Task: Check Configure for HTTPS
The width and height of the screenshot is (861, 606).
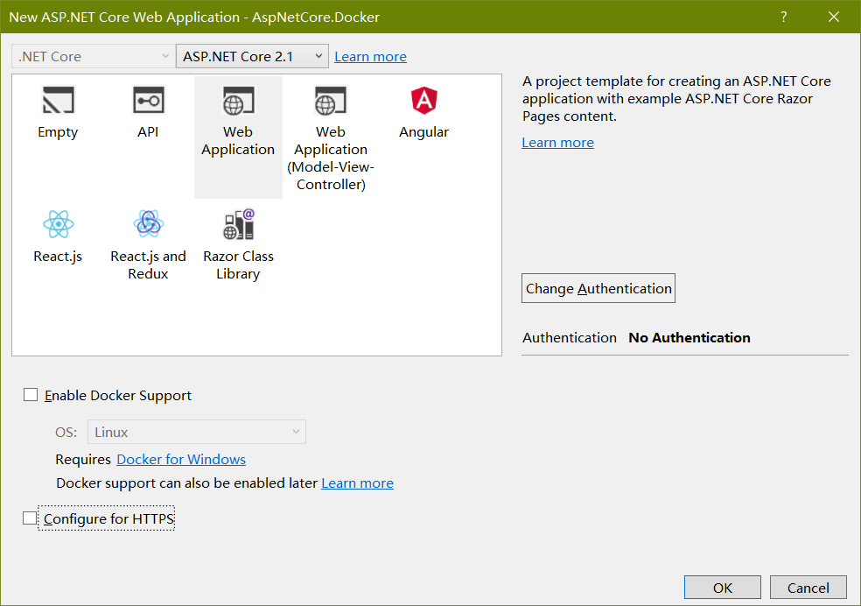Action: pos(29,518)
